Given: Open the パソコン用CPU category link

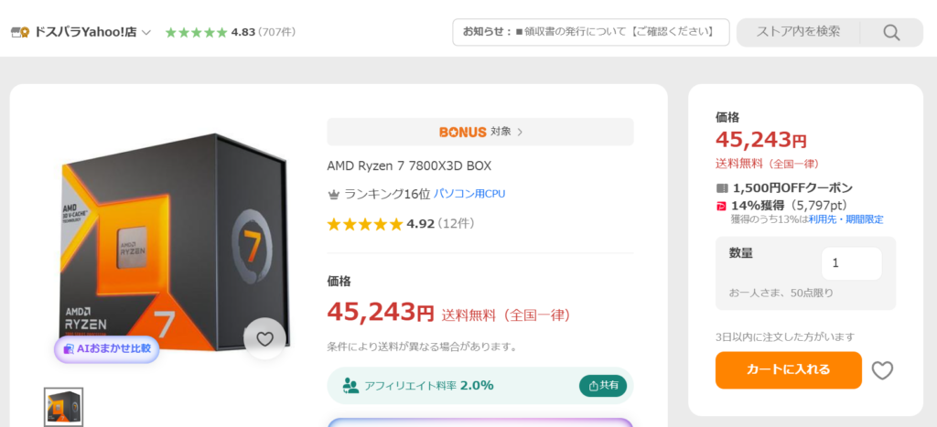Looking at the screenshot, I should coord(469,194).
